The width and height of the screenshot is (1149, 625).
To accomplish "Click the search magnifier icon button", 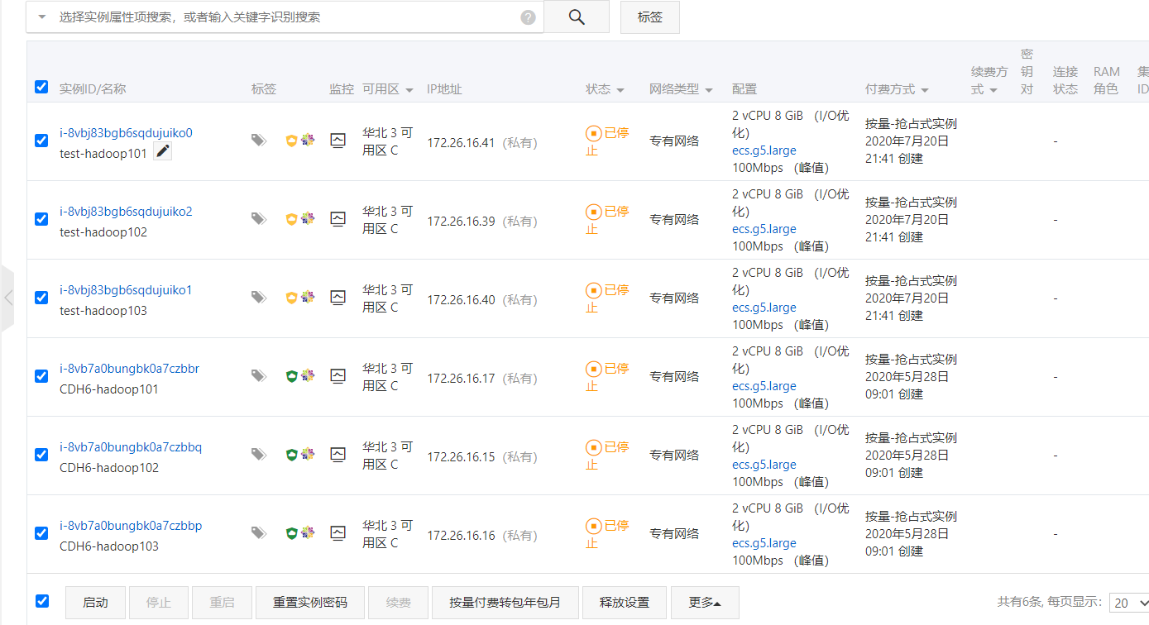I will click(x=577, y=17).
